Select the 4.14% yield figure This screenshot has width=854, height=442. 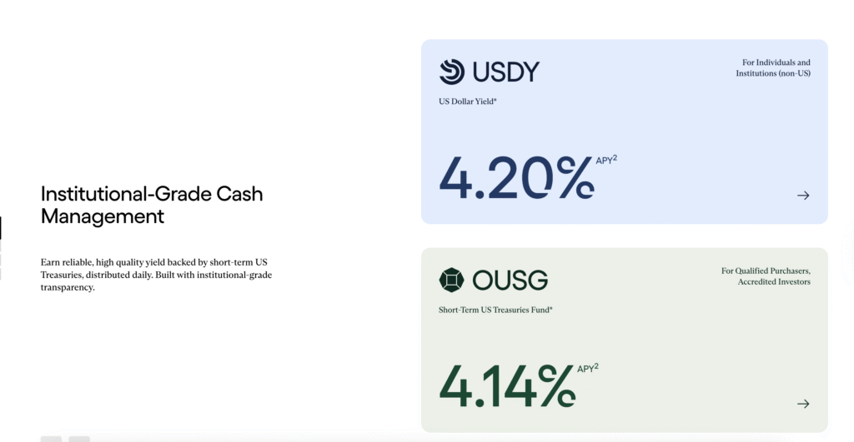coord(506,385)
